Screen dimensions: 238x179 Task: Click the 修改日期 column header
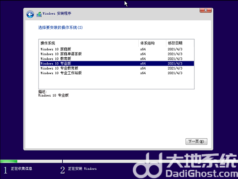pos(180,43)
